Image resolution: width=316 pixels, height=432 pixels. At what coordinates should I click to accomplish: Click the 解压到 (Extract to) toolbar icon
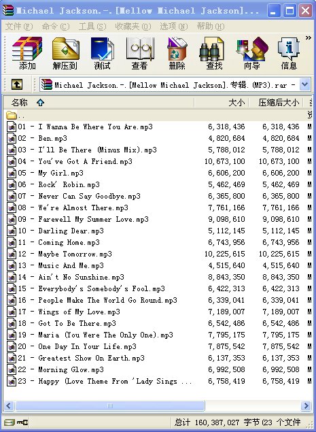(65, 53)
